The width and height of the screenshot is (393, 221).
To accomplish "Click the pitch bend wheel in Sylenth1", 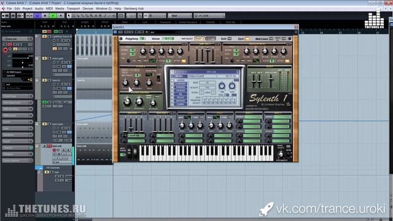I will click(x=130, y=153).
